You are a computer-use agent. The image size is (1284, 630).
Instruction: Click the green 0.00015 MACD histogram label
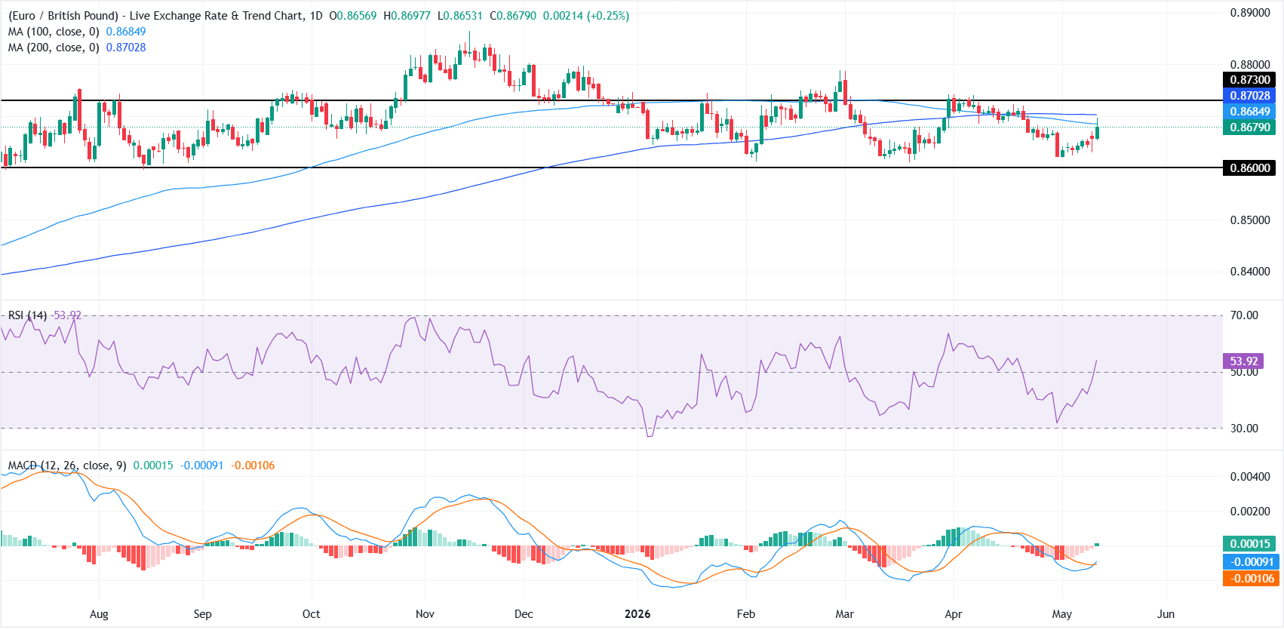pos(1249,544)
